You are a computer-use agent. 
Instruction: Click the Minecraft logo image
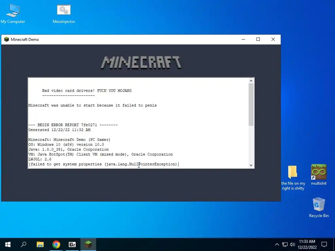click(x=141, y=62)
